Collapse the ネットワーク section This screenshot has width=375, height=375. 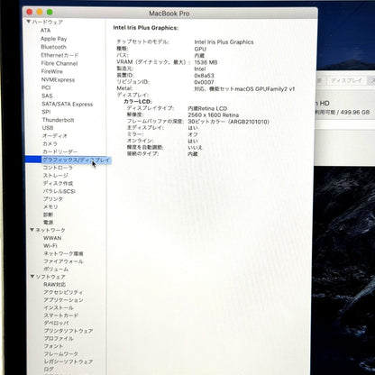[x=32, y=230]
